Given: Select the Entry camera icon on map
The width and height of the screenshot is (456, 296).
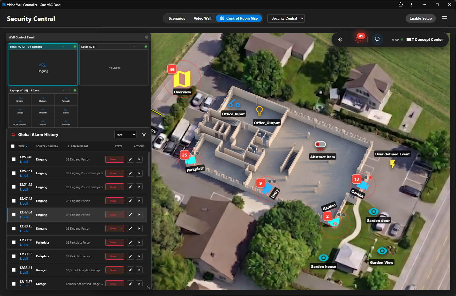Looking at the screenshot, I should 267,188.
